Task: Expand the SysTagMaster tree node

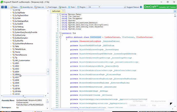Action: [x=11, y=13]
